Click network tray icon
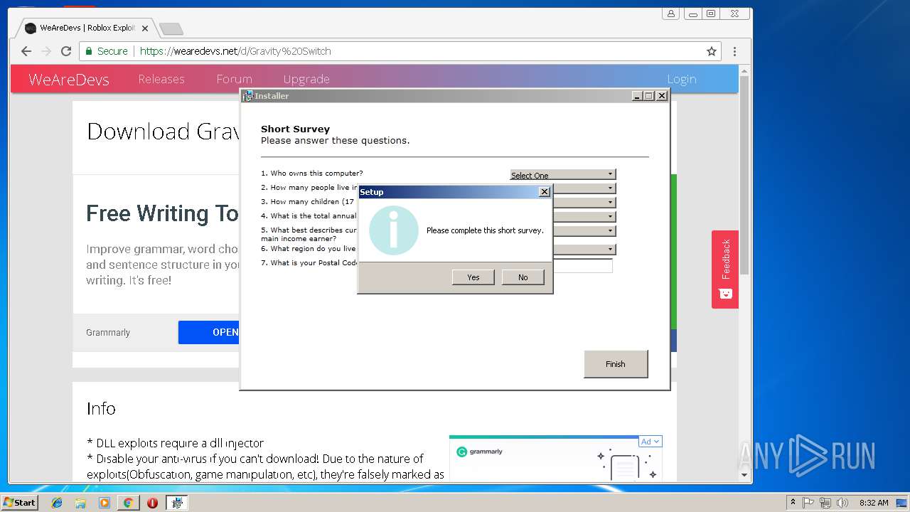Screen dimensions: 910x512 point(825,503)
